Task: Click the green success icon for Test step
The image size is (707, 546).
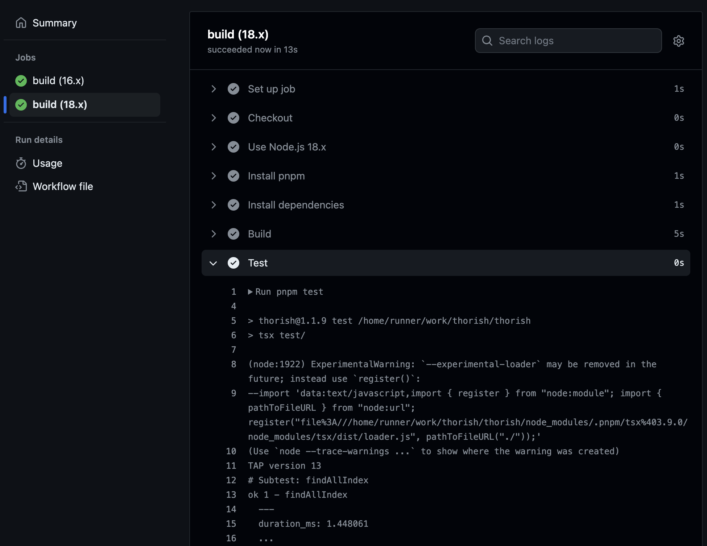Action: 234,263
